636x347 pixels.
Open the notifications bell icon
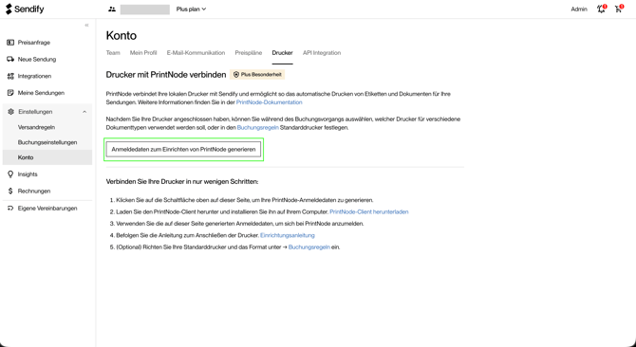(x=601, y=9)
